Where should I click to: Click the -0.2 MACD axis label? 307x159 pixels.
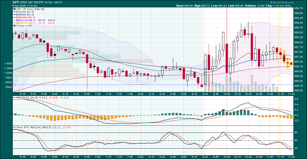[x=297, y=121]
